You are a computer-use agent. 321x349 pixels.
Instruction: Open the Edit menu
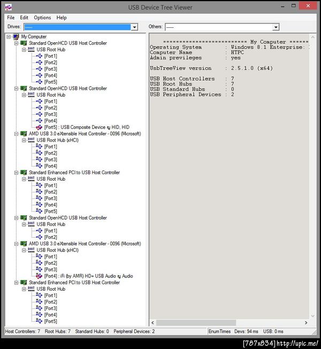24,18
